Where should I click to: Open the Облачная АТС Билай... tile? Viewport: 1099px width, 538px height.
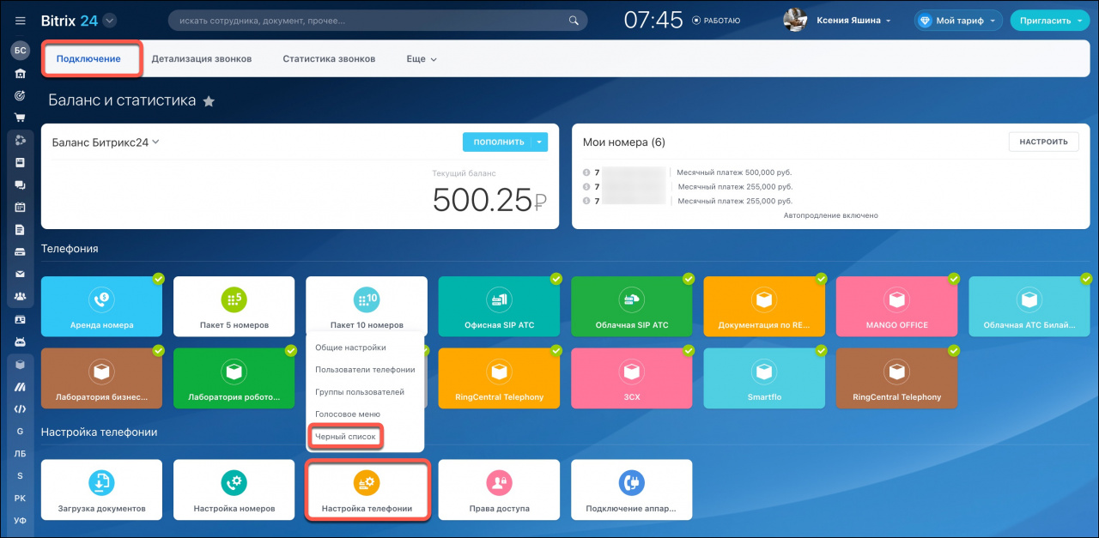[1029, 306]
